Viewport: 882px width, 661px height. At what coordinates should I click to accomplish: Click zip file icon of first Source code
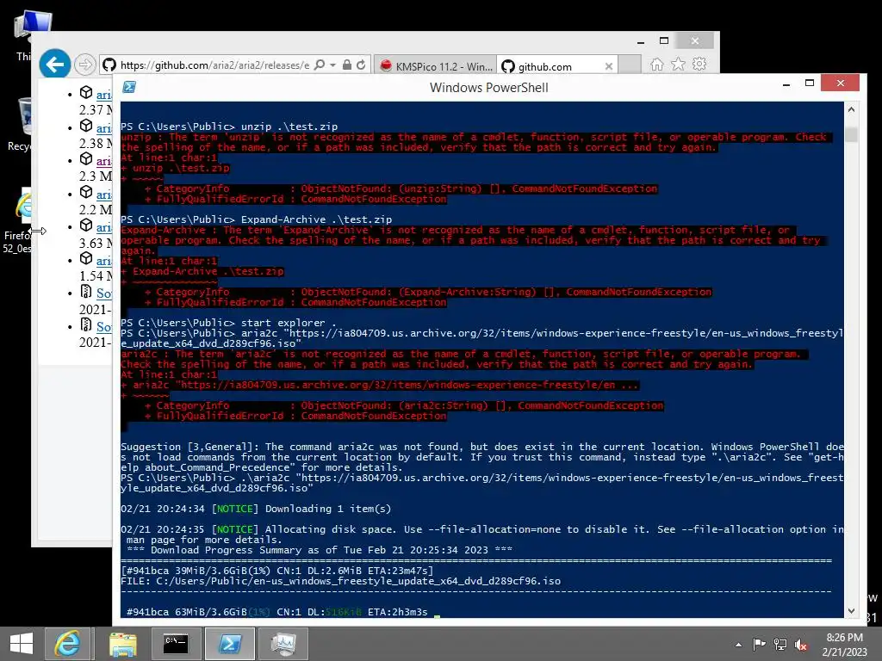click(86, 291)
